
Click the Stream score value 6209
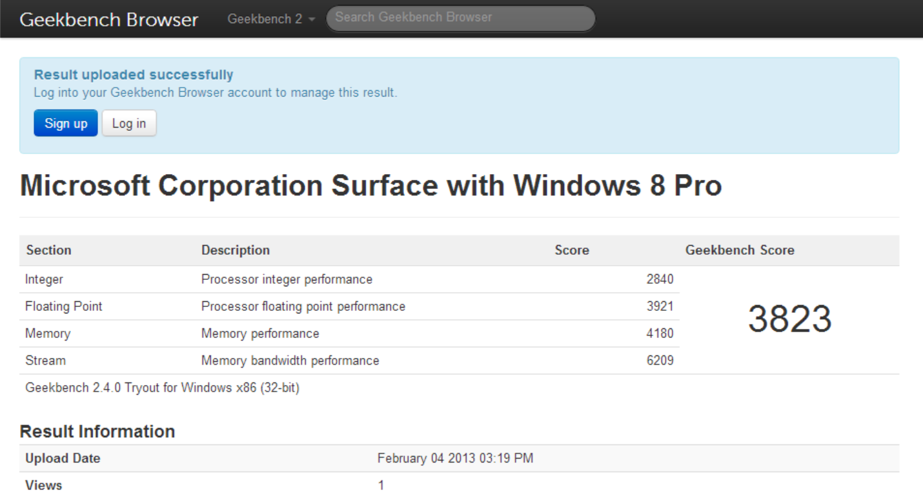click(660, 360)
